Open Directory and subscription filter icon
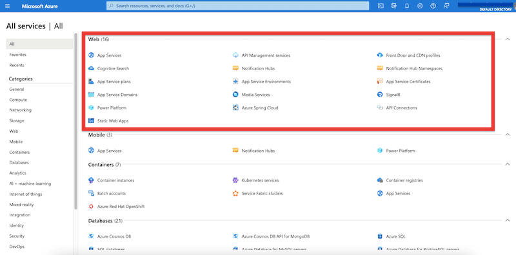Viewport: 516px width, 255px height. pos(393,6)
